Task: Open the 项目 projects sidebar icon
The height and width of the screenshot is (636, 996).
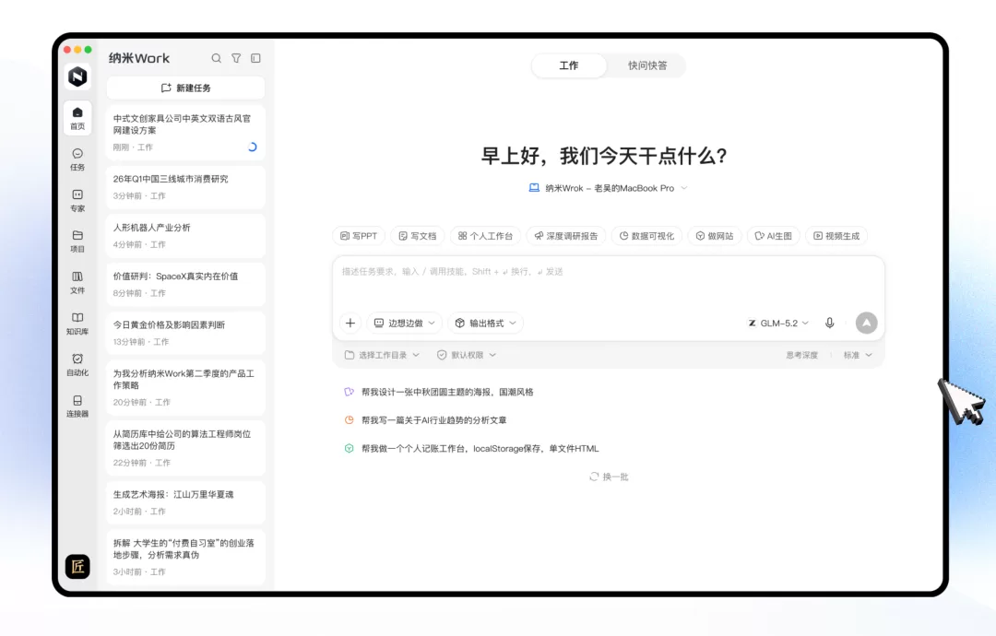Action: (x=77, y=241)
